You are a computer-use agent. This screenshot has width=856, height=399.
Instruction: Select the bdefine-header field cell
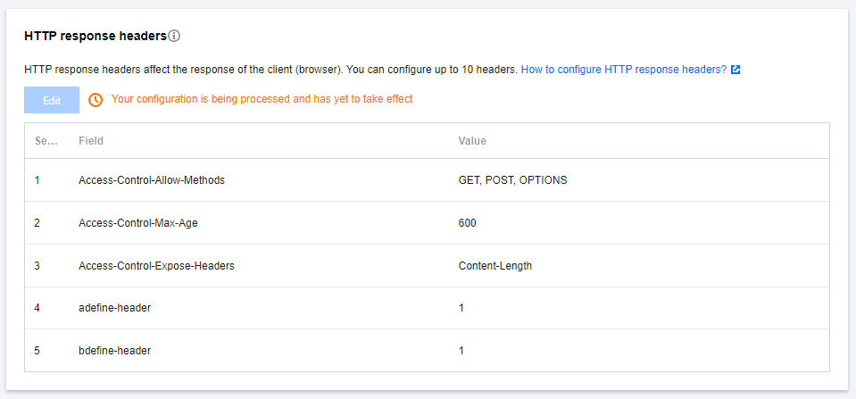114,351
